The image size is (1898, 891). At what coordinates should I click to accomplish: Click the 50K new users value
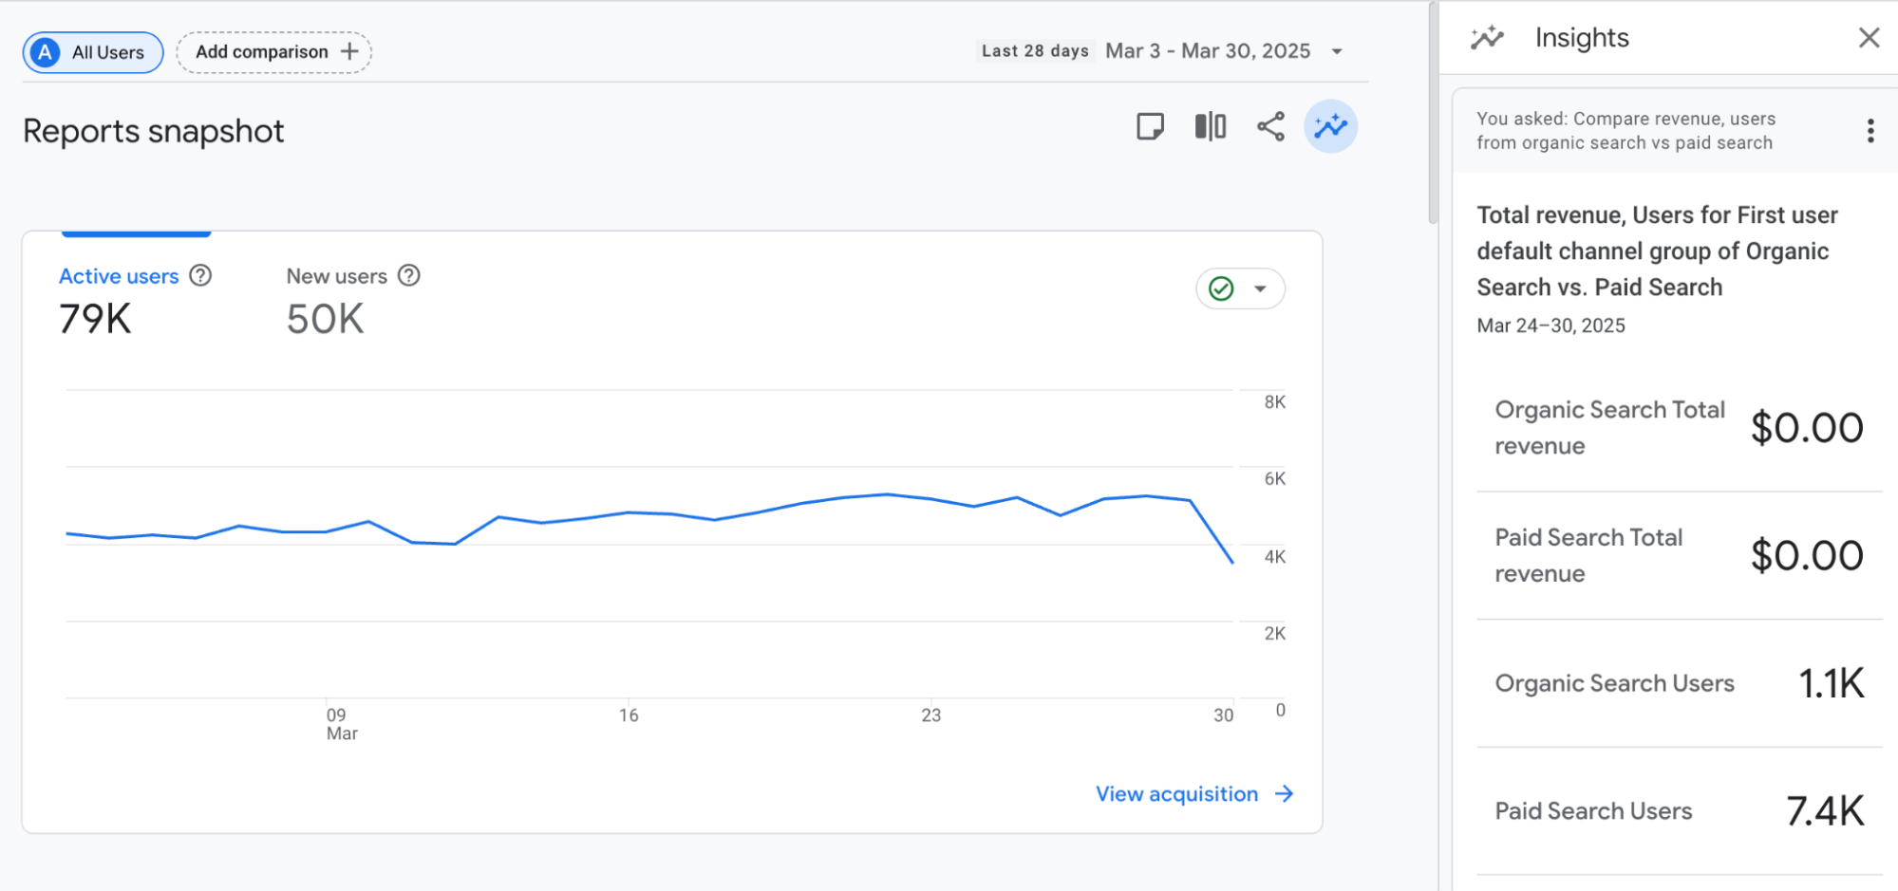[325, 319]
